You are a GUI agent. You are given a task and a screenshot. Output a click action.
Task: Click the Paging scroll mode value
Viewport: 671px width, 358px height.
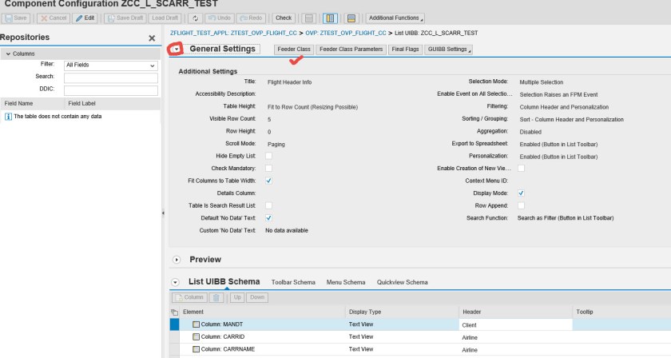[x=276, y=145]
